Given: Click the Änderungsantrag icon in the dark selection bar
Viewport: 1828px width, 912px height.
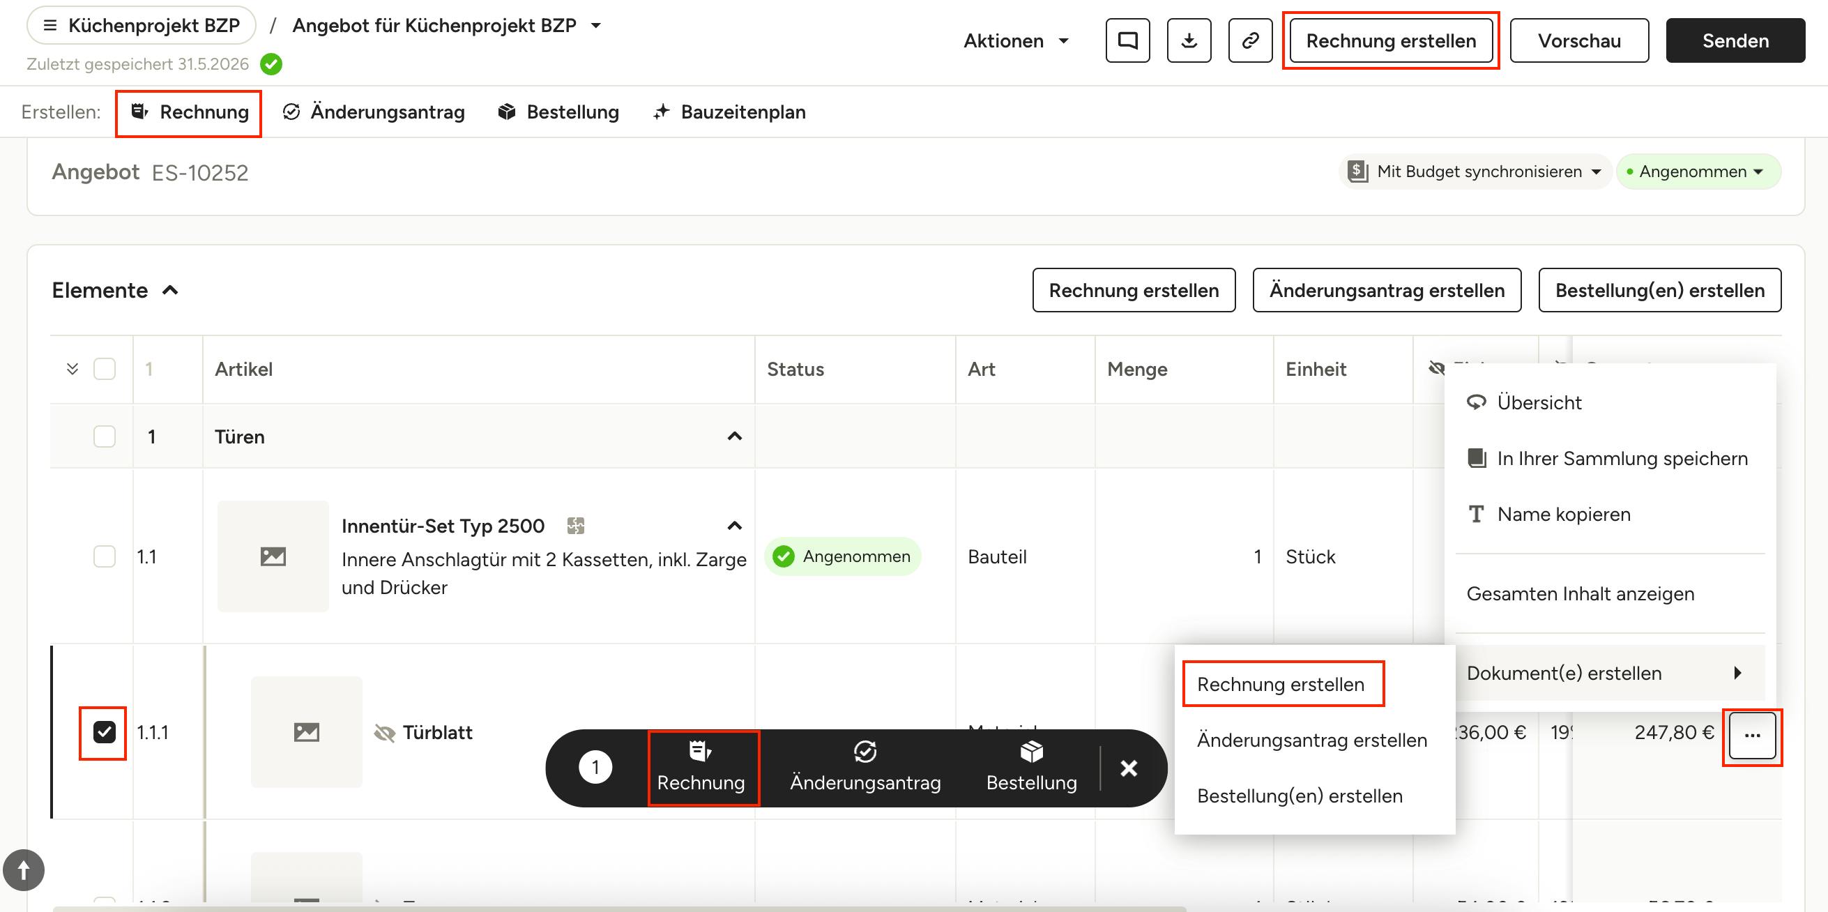Looking at the screenshot, I should click(x=865, y=751).
